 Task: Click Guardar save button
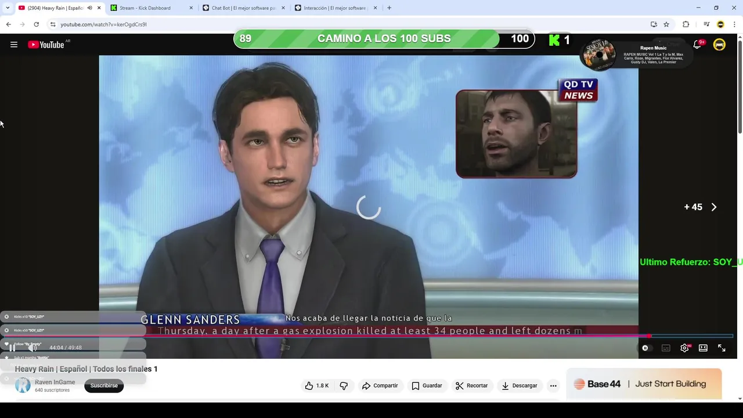(427, 385)
